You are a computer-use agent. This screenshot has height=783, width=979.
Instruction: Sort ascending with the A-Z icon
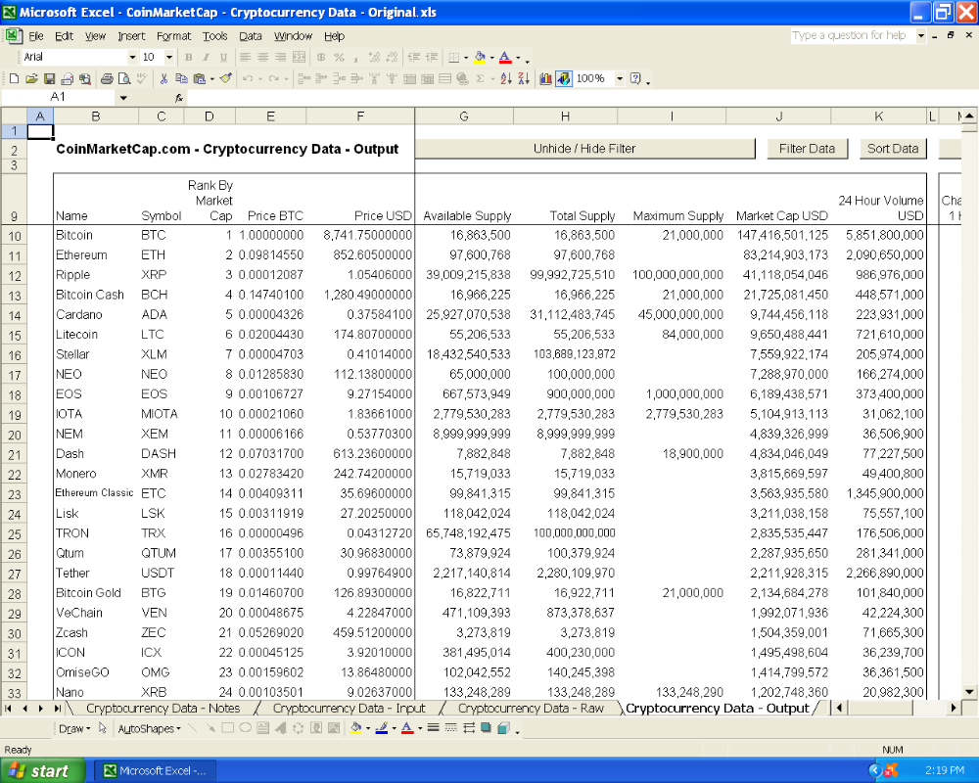[506, 78]
